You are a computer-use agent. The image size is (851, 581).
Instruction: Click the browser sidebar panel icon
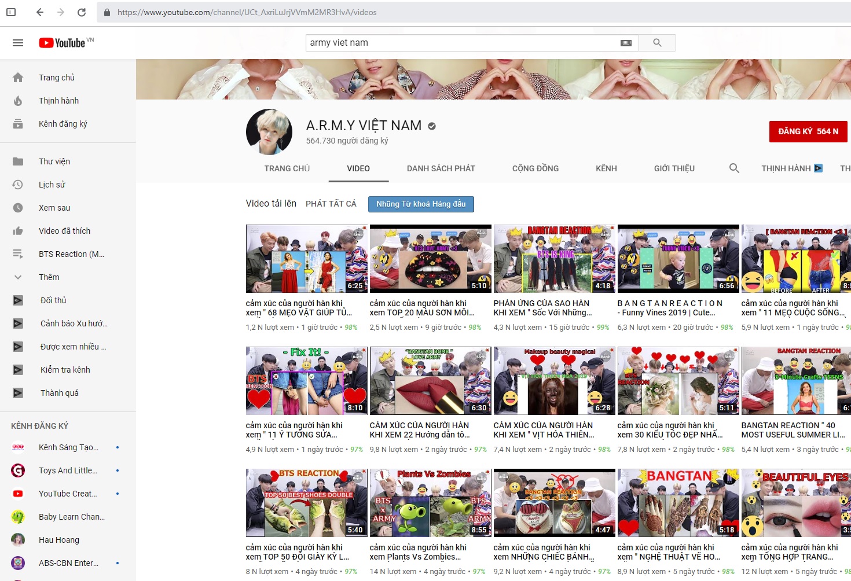pos(11,12)
